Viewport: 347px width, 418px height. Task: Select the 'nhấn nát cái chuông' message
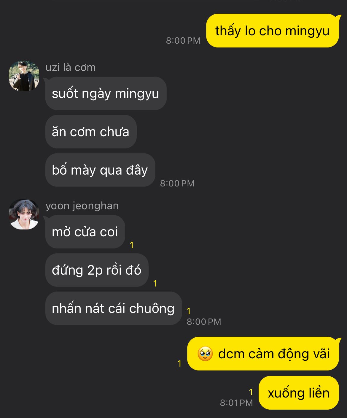point(114,308)
